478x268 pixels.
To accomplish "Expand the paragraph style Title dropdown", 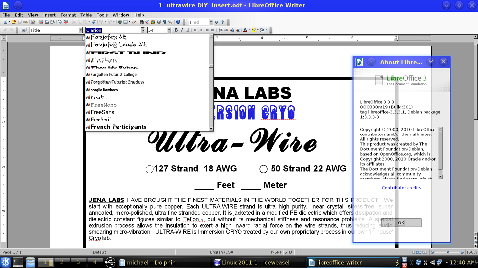I will [x=81, y=30].
